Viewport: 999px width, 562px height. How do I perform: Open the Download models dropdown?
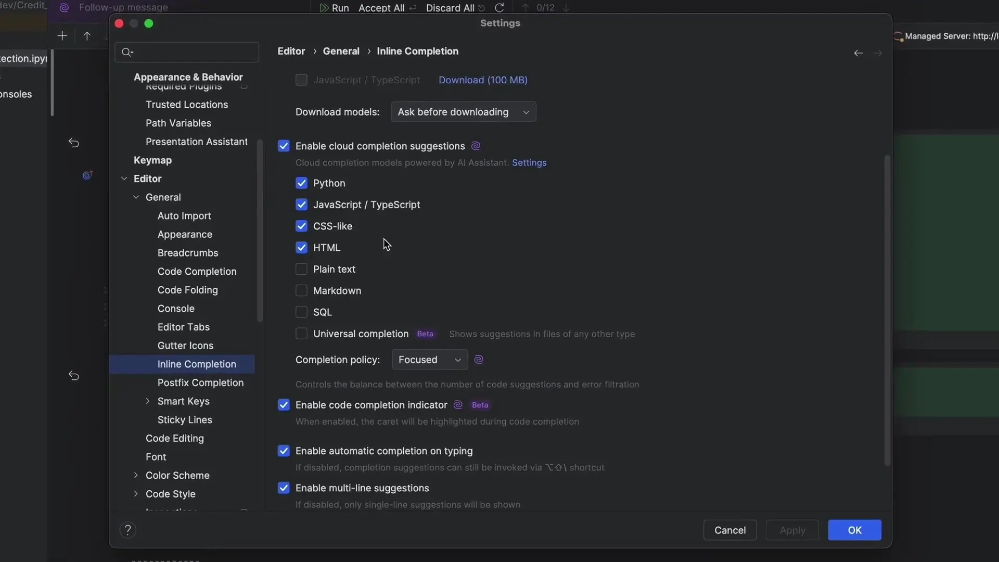click(464, 112)
